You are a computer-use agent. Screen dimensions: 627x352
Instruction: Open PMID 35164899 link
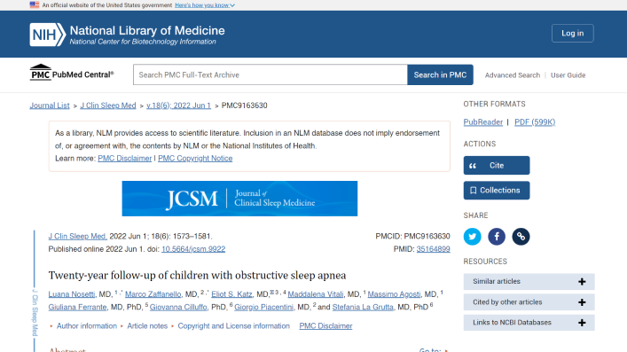pos(433,249)
